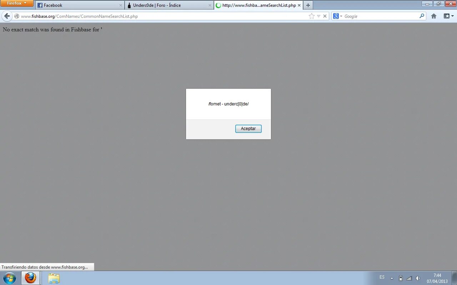
Task: Open the Google search engine selector
Action: (337, 16)
